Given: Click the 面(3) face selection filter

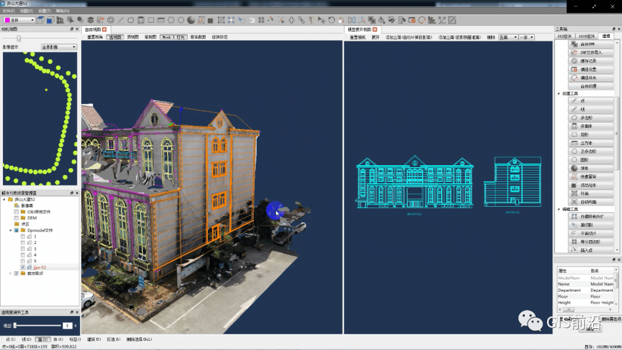Looking at the screenshot, I should pyautogui.click(x=43, y=339).
